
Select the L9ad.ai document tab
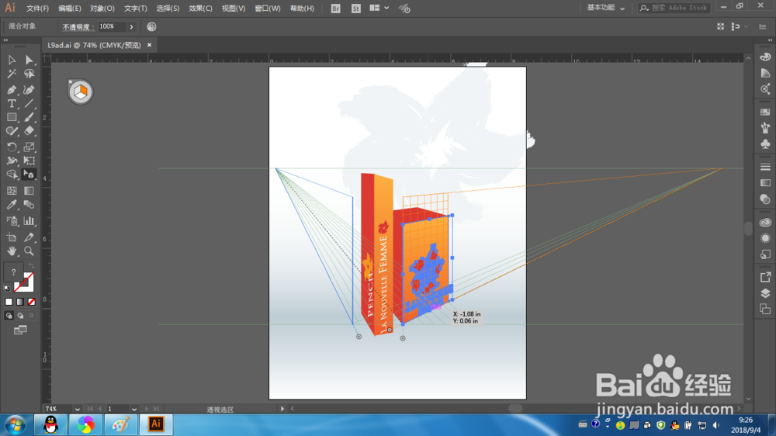pos(94,45)
